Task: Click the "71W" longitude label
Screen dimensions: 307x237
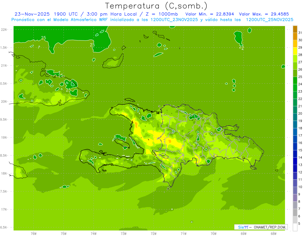Action: [x=183, y=234]
